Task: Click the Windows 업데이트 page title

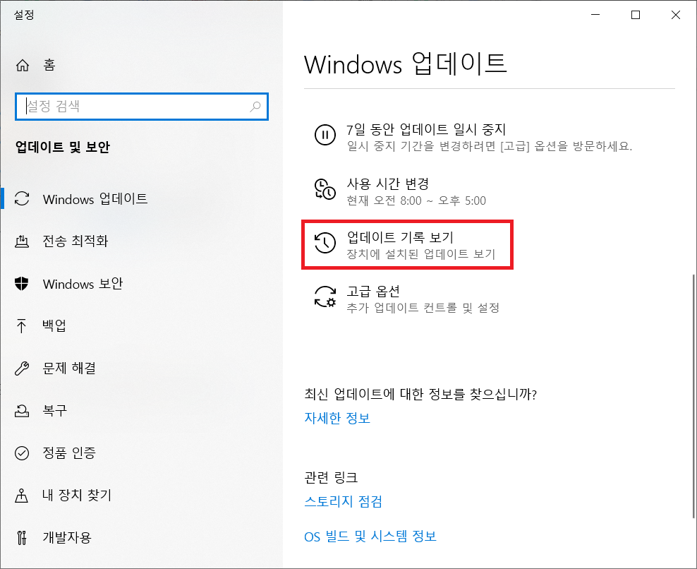Action: pyautogui.click(x=406, y=64)
